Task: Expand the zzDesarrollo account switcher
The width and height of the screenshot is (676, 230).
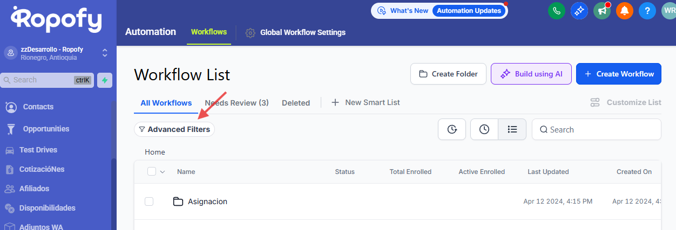Action: tap(105, 53)
